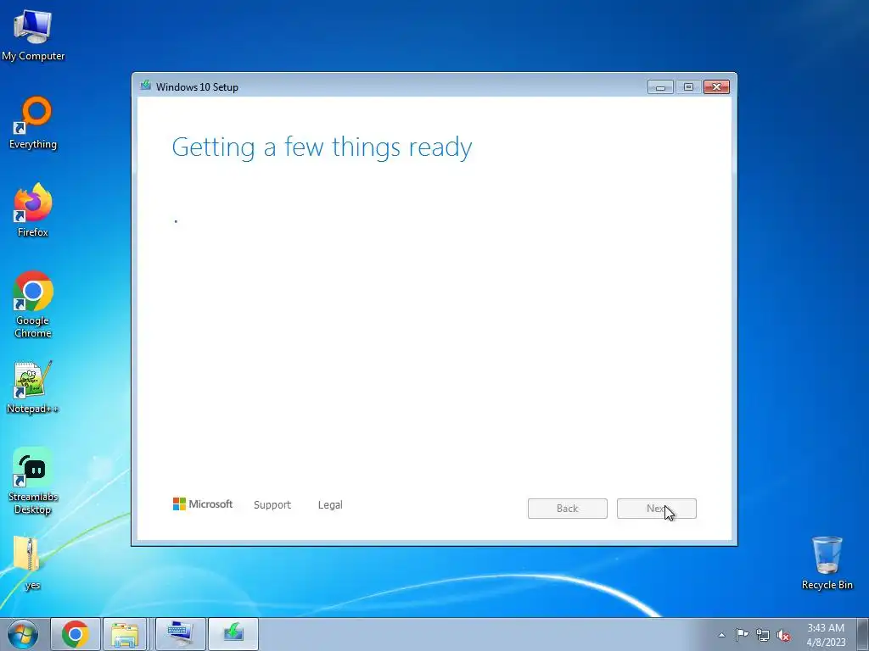Screen dimensions: 869x651
Task: Open the network tray icon
Action: tap(763, 635)
